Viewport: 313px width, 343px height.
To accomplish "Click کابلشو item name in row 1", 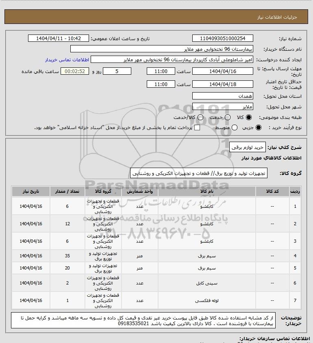I will pyautogui.click(x=207, y=206).
